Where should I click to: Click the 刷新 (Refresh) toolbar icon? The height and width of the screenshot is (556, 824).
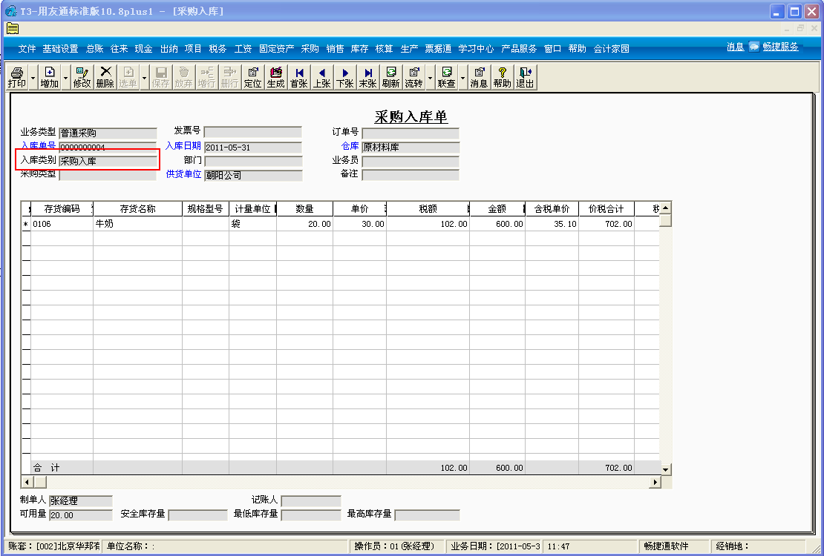tap(390, 77)
